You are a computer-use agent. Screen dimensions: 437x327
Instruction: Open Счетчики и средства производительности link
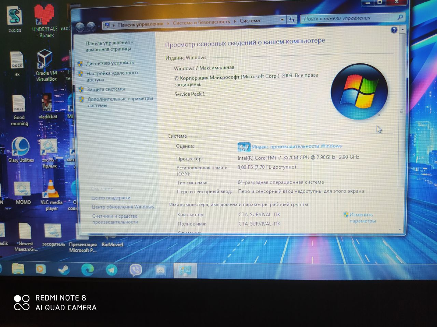click(x=115, y=219)
